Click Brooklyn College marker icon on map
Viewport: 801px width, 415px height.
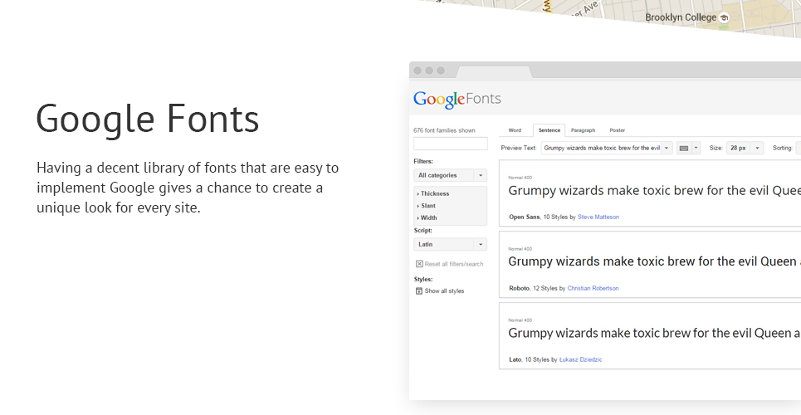[x=724, y=18]
